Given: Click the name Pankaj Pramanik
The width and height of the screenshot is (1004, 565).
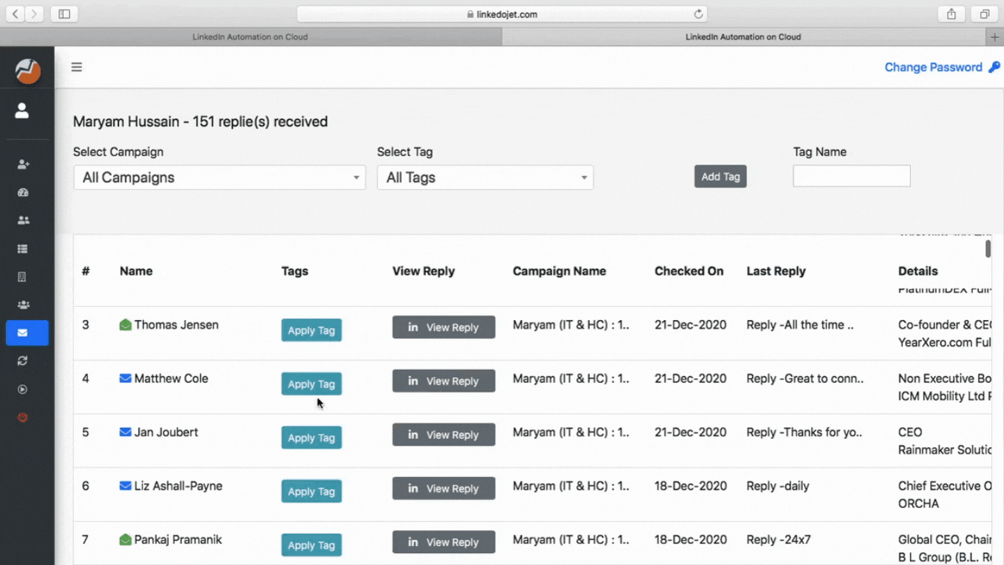Looking at the screenshot, I should coord(177,539).
